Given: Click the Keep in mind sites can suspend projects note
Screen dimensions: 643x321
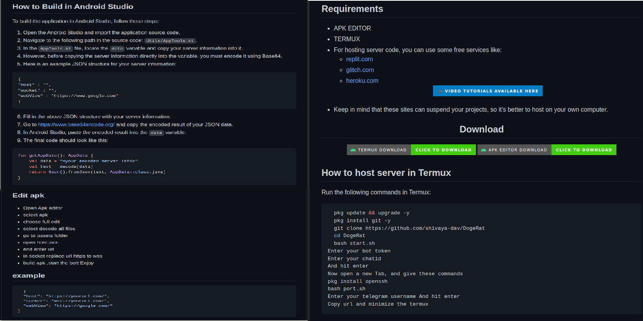Looking at the screenshot, I should [x=471, y=109].
